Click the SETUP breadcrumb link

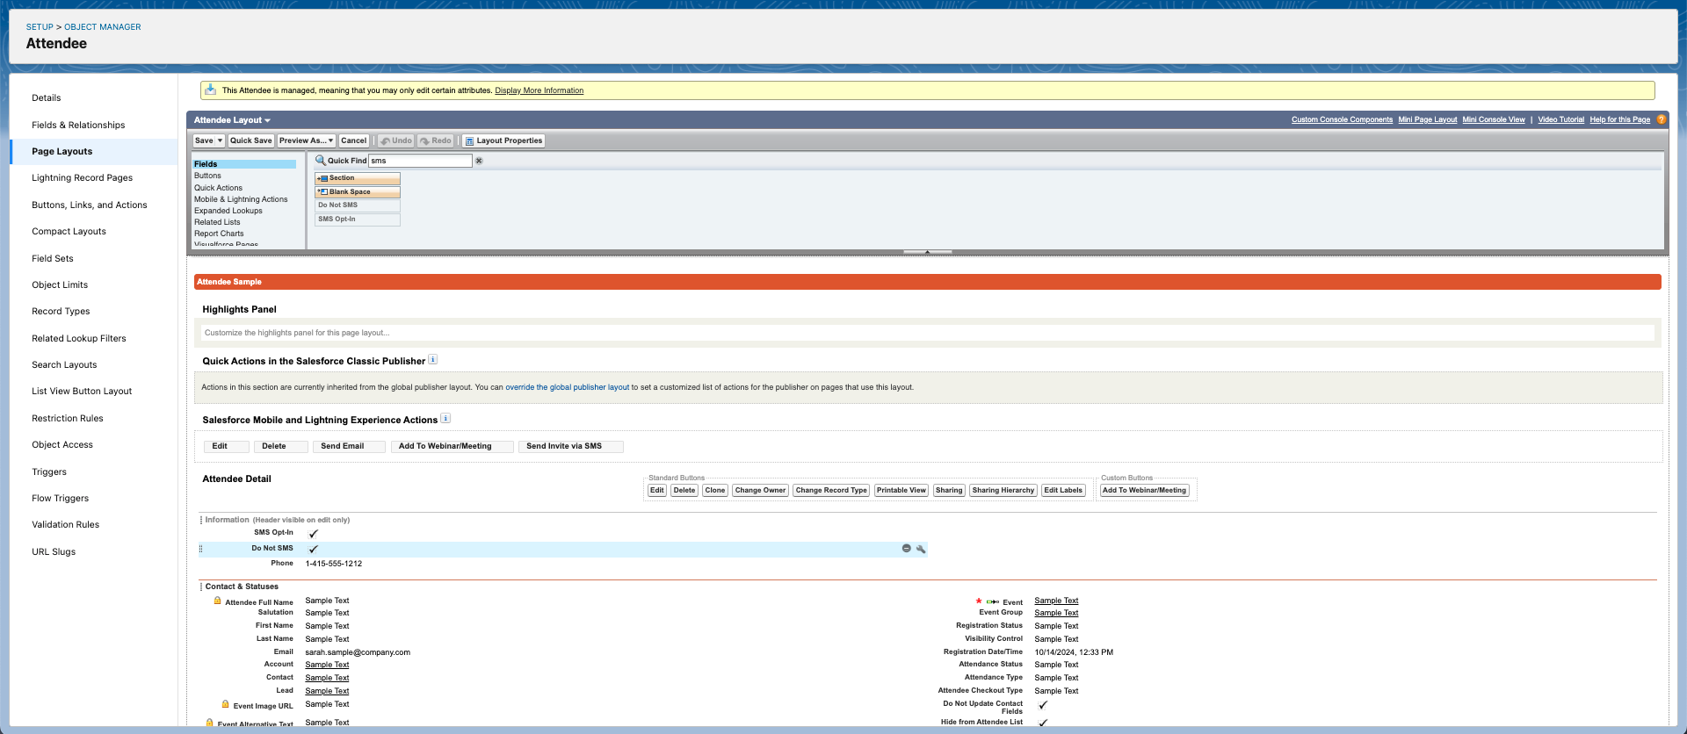(40, 27)
